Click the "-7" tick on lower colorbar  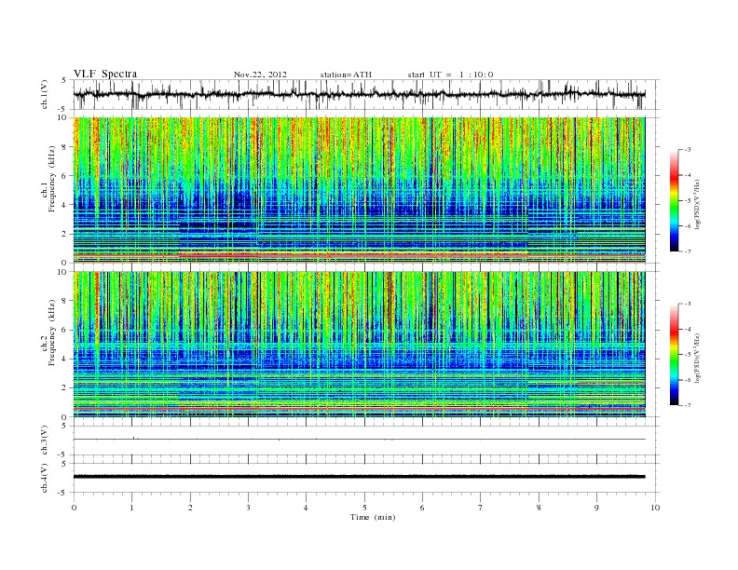(687, 405)
